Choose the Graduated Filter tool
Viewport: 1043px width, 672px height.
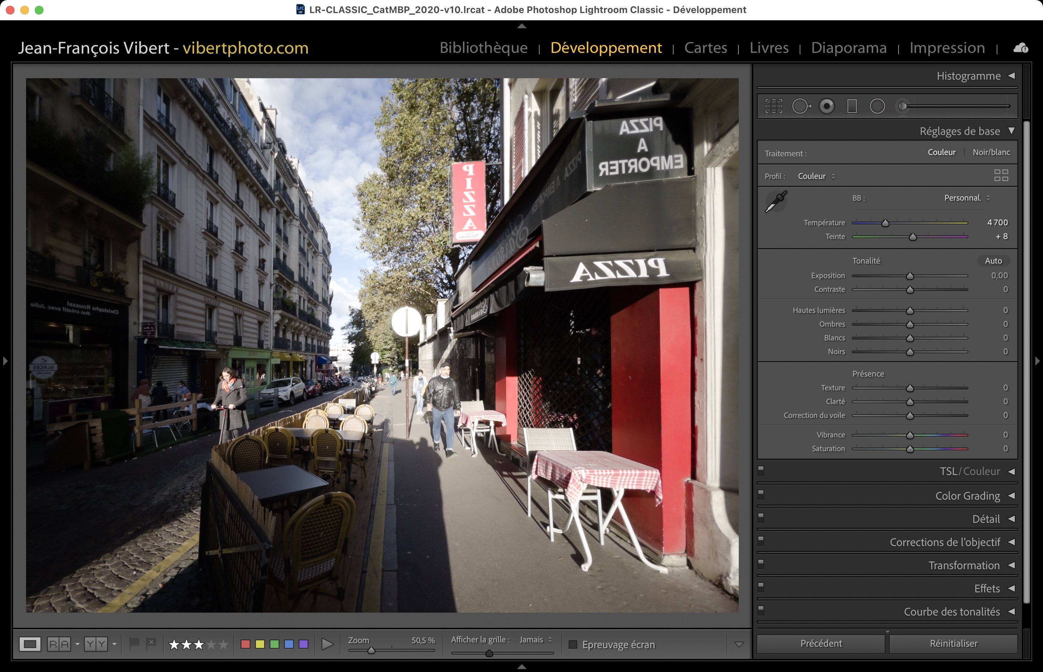(852, 106)
